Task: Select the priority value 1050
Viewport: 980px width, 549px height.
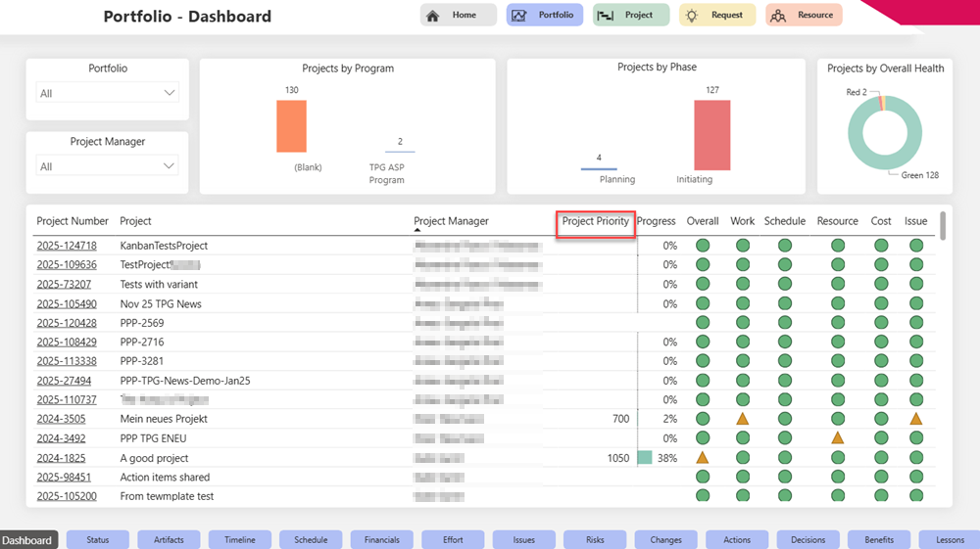Action: click(x=618, y=458)
